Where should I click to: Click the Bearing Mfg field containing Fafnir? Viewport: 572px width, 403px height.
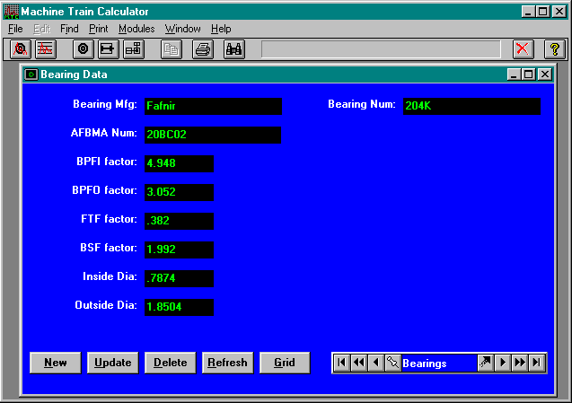point(213,106)
